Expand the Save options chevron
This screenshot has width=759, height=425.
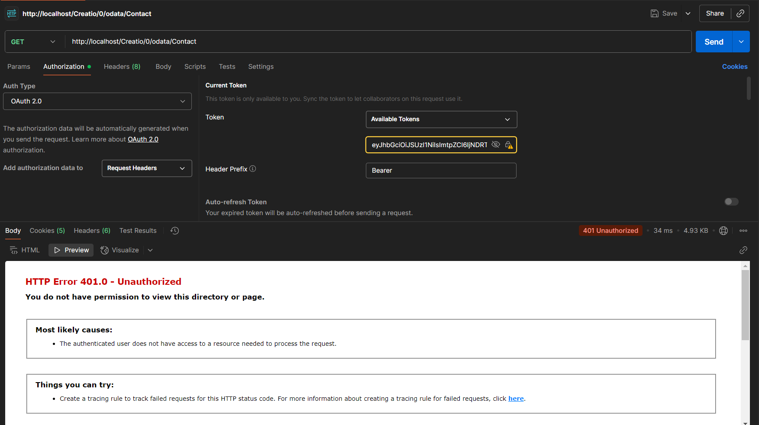coord(688,13)
